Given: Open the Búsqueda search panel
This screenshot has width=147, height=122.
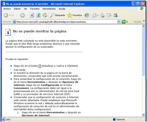Looking at the screenshot, I should (x=57, y=15).
